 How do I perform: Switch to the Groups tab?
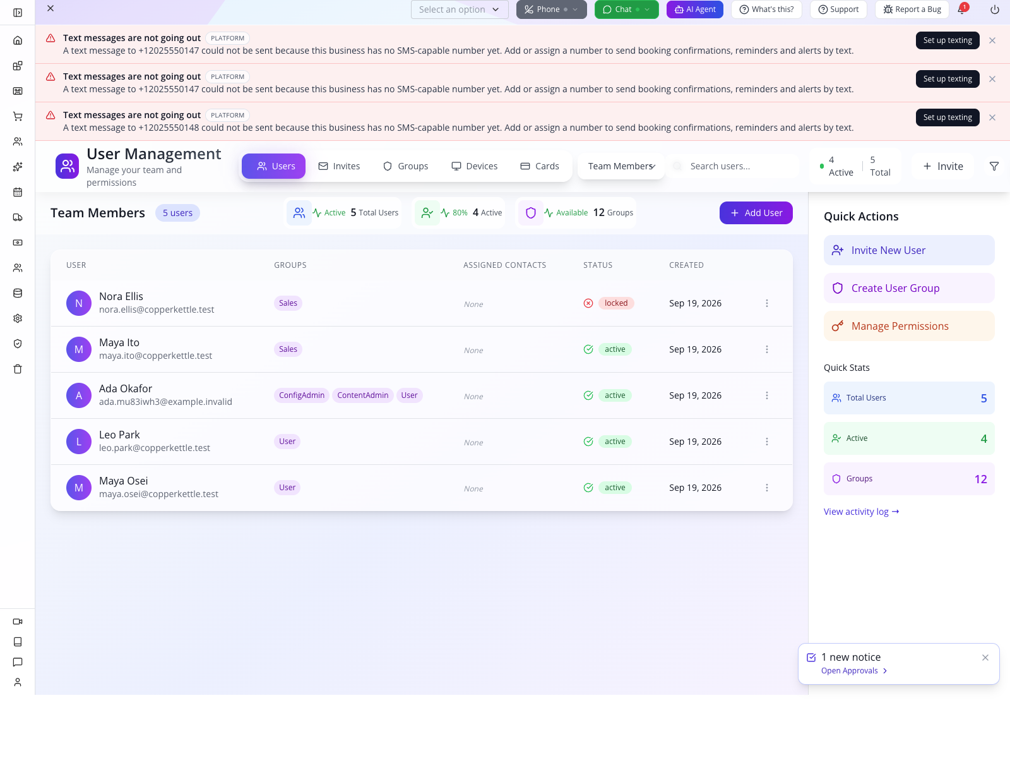[x=405, y=166]
